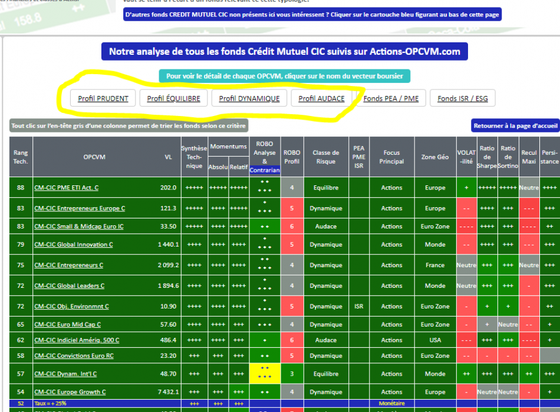This screenshot has width=560, height=412.
Task: Sort funds by the VL header
Action: (168, 157)
